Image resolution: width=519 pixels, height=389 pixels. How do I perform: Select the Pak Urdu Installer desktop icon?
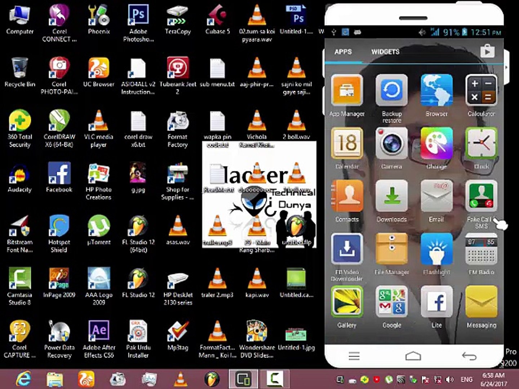pyautogui.click(x=138, y=339)
